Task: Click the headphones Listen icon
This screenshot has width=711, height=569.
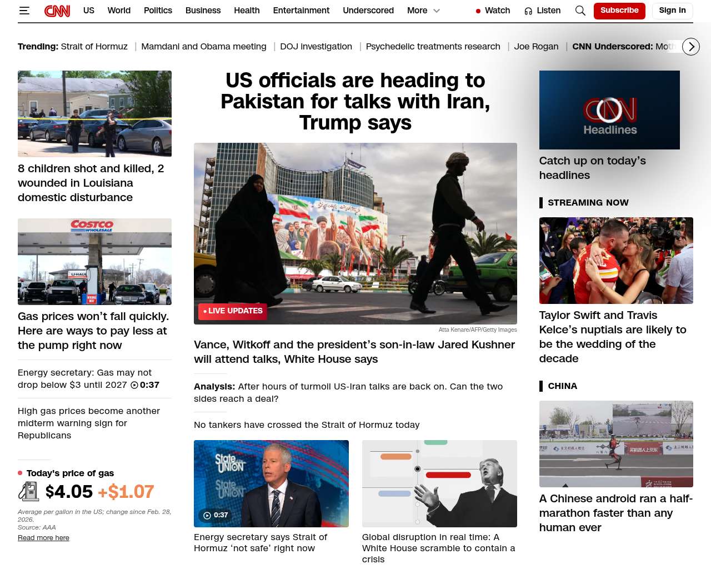Action: click(528, 11)
